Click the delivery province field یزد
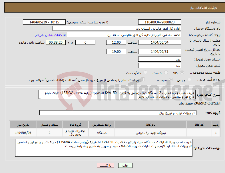Viewport: 225px width, 173px height. (160, 59)
